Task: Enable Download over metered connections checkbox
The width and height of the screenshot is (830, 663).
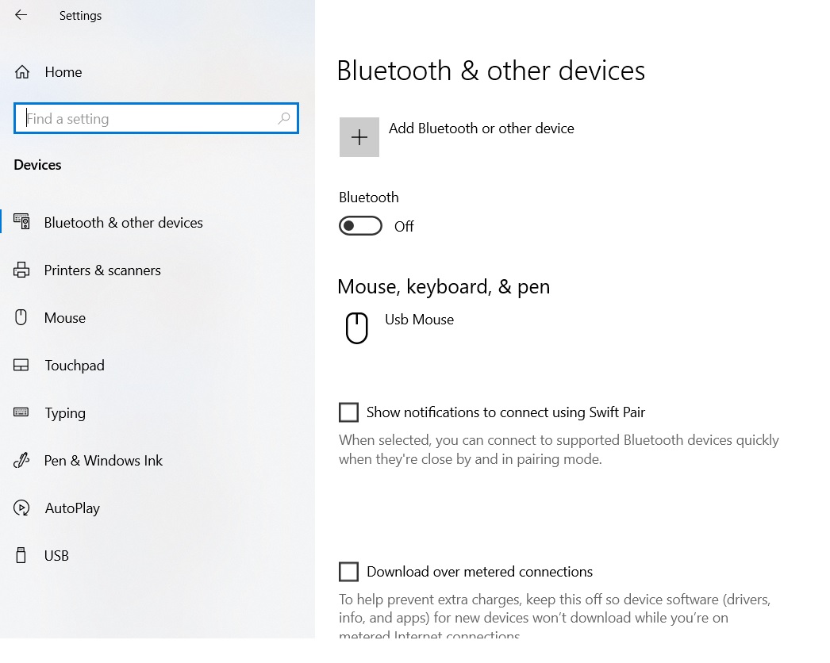Action: click(348, 572)
